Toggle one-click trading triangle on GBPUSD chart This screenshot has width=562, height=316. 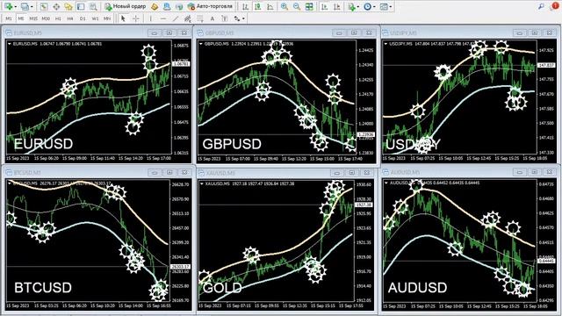click(x=201, y=44)
